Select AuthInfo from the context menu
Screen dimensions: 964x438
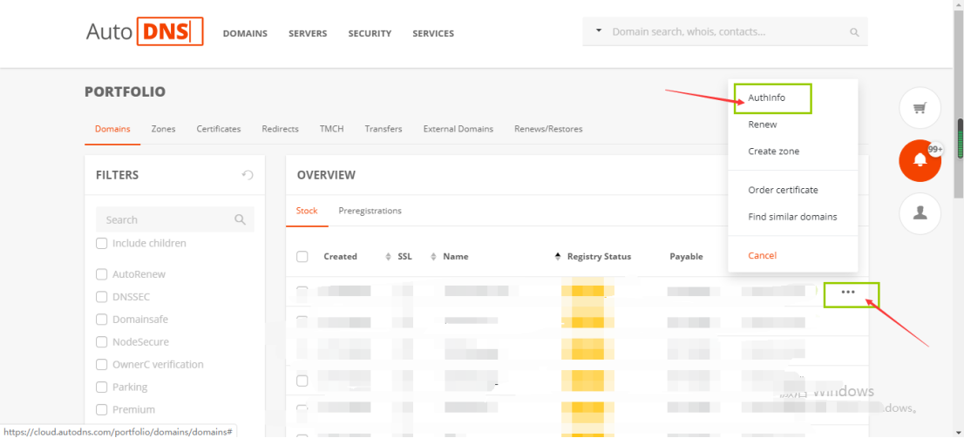point(766,98)
